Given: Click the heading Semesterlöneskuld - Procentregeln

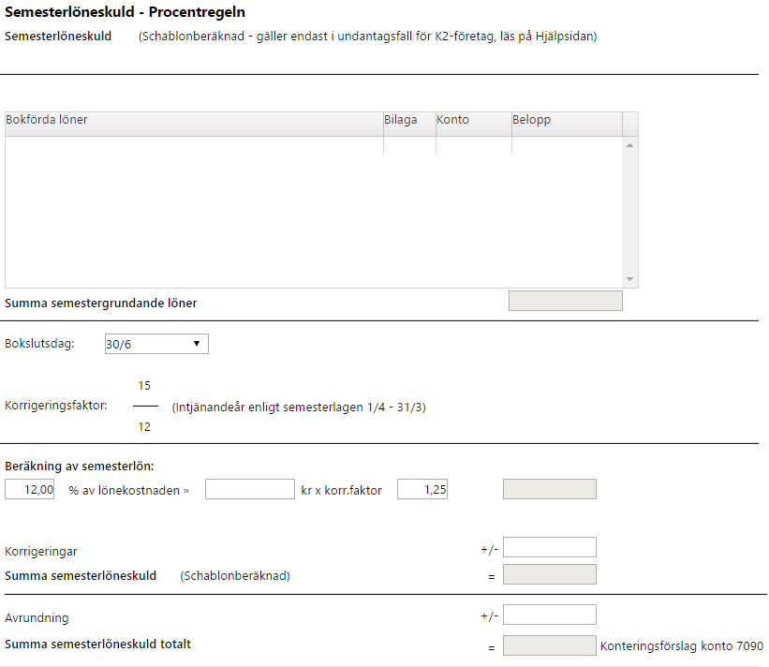Looking at the screenshot, I should coord(126,12).
